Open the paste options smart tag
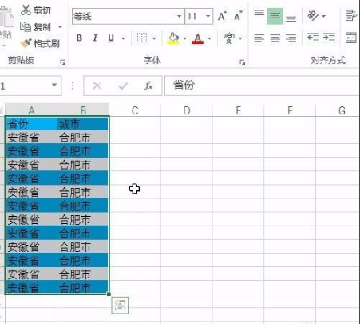 120,305
